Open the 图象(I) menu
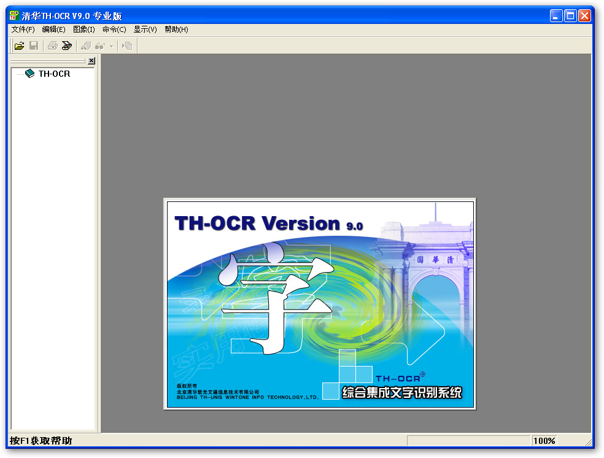Viewport: 604px width, 458px height. click(x=84, y=29)
